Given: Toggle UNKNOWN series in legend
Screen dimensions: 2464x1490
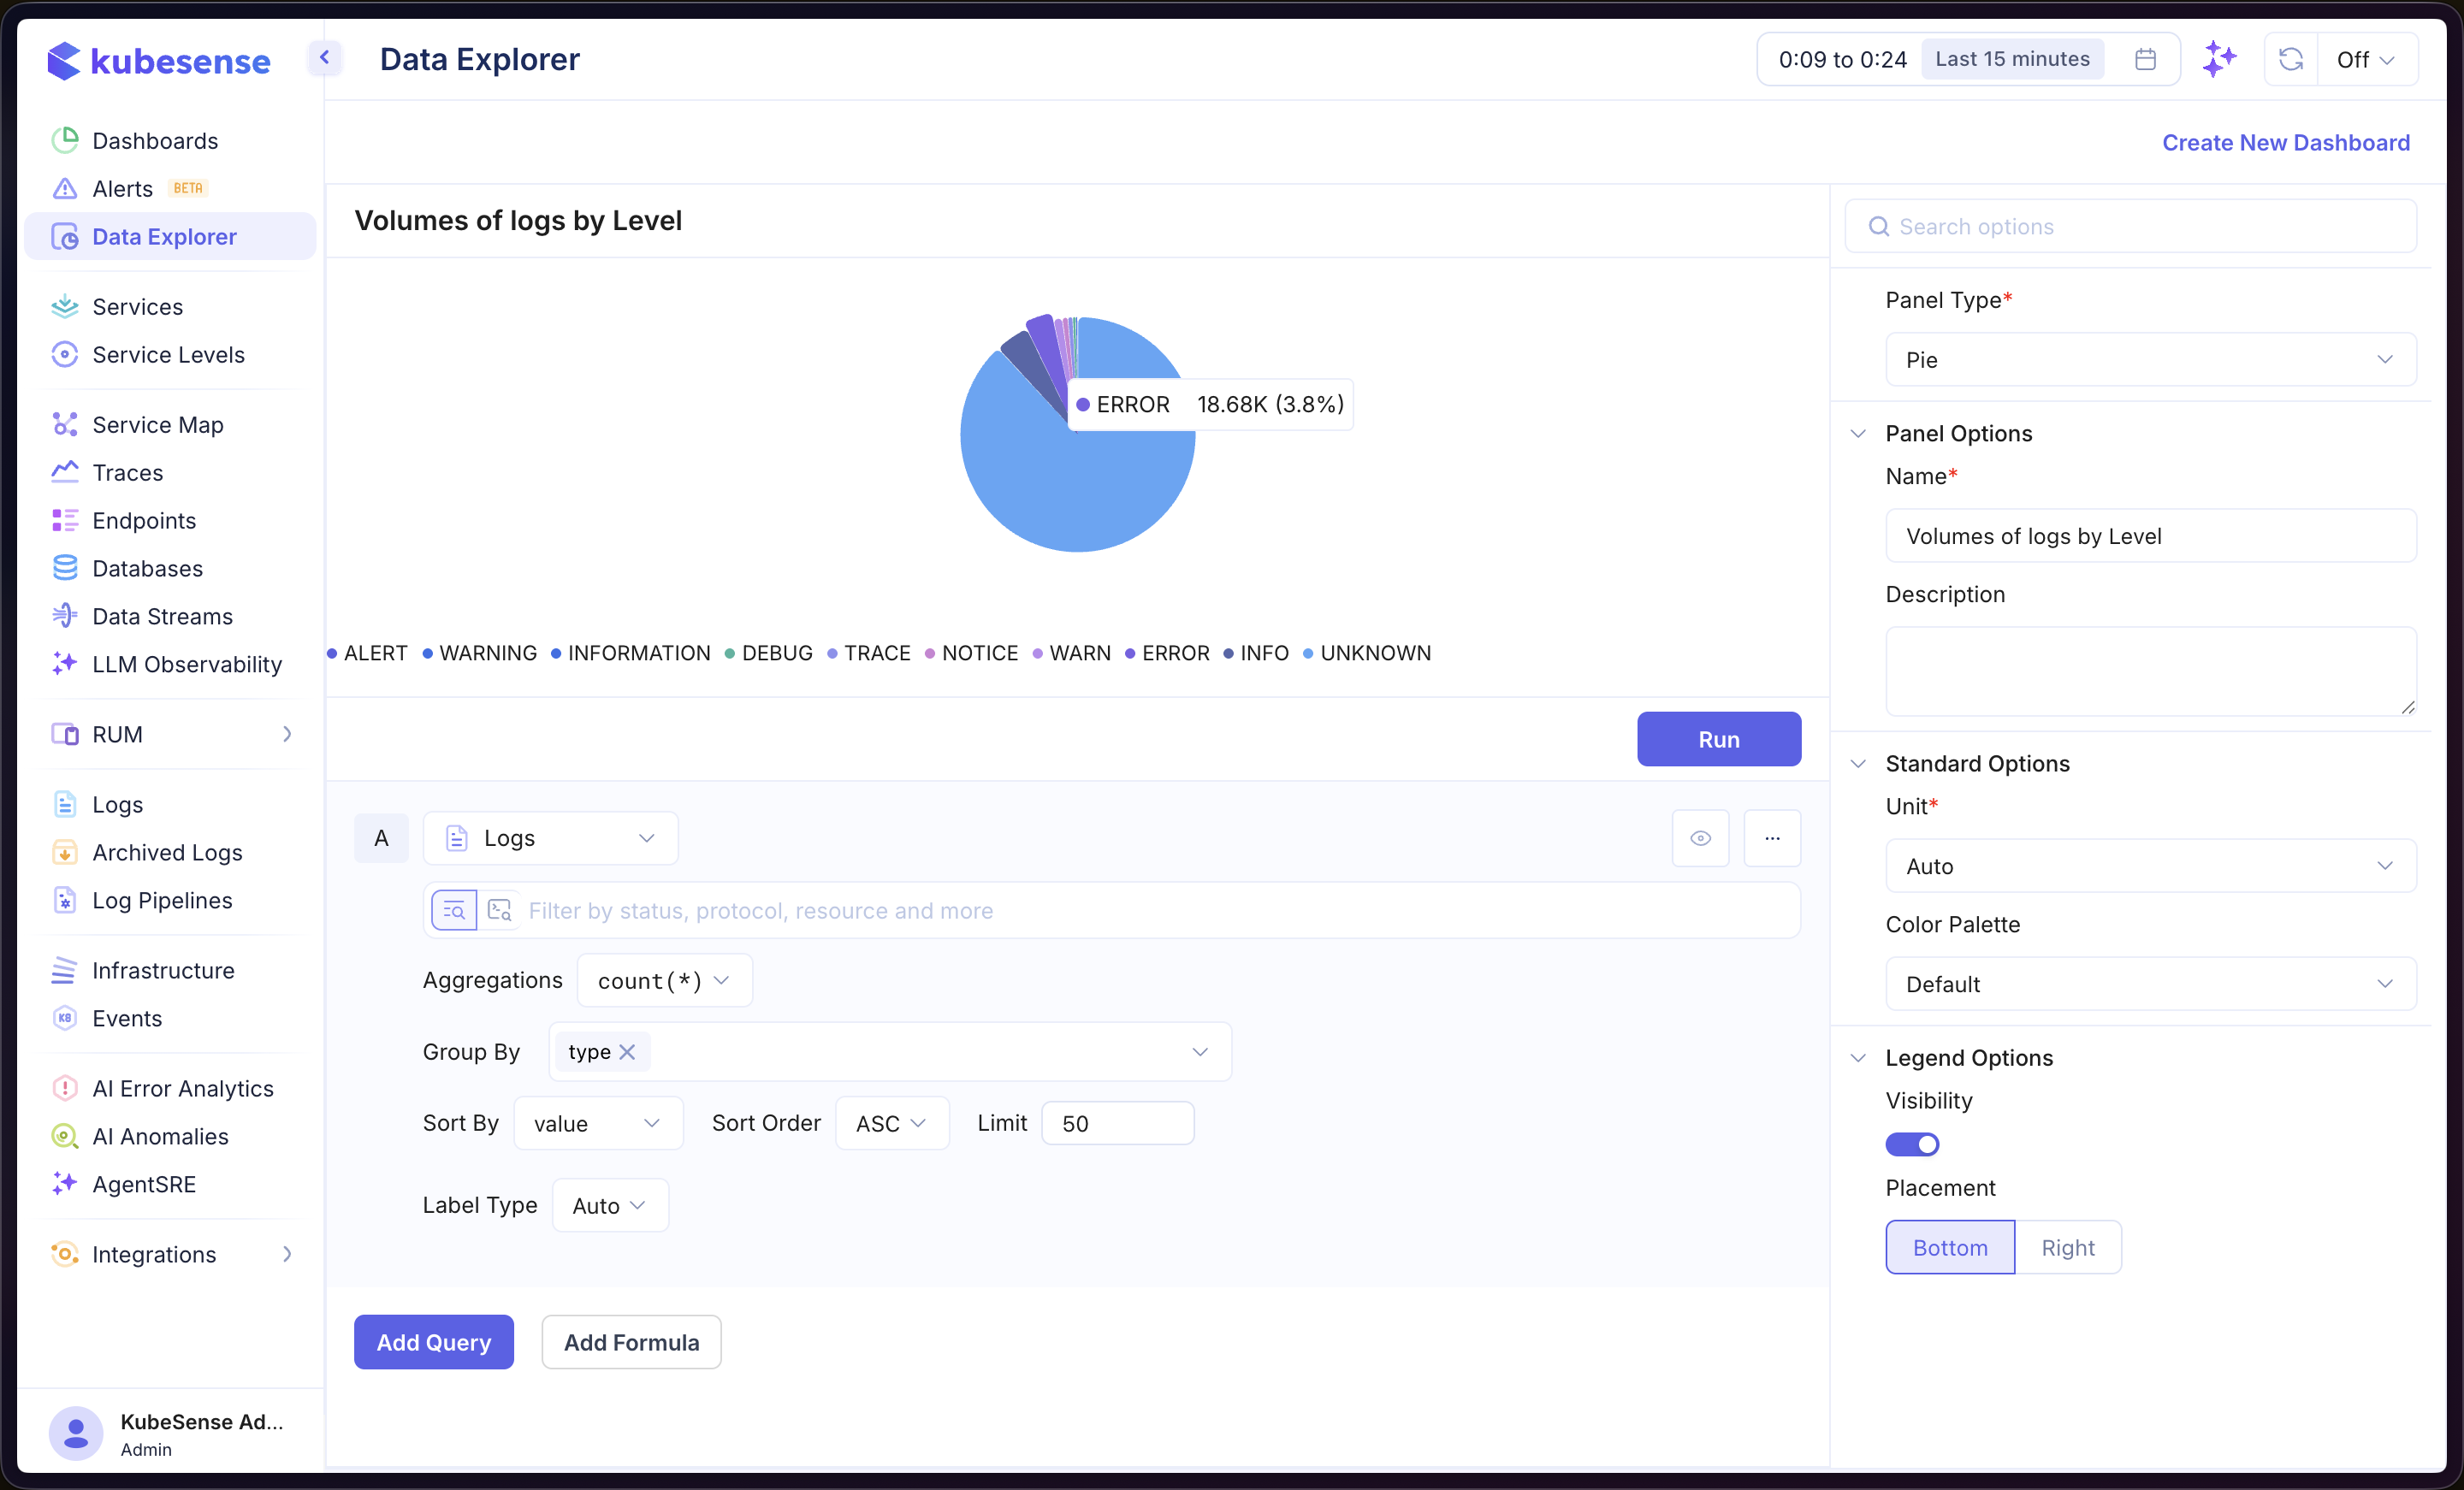Looking at the screenshot, I should coord(1367,654).
